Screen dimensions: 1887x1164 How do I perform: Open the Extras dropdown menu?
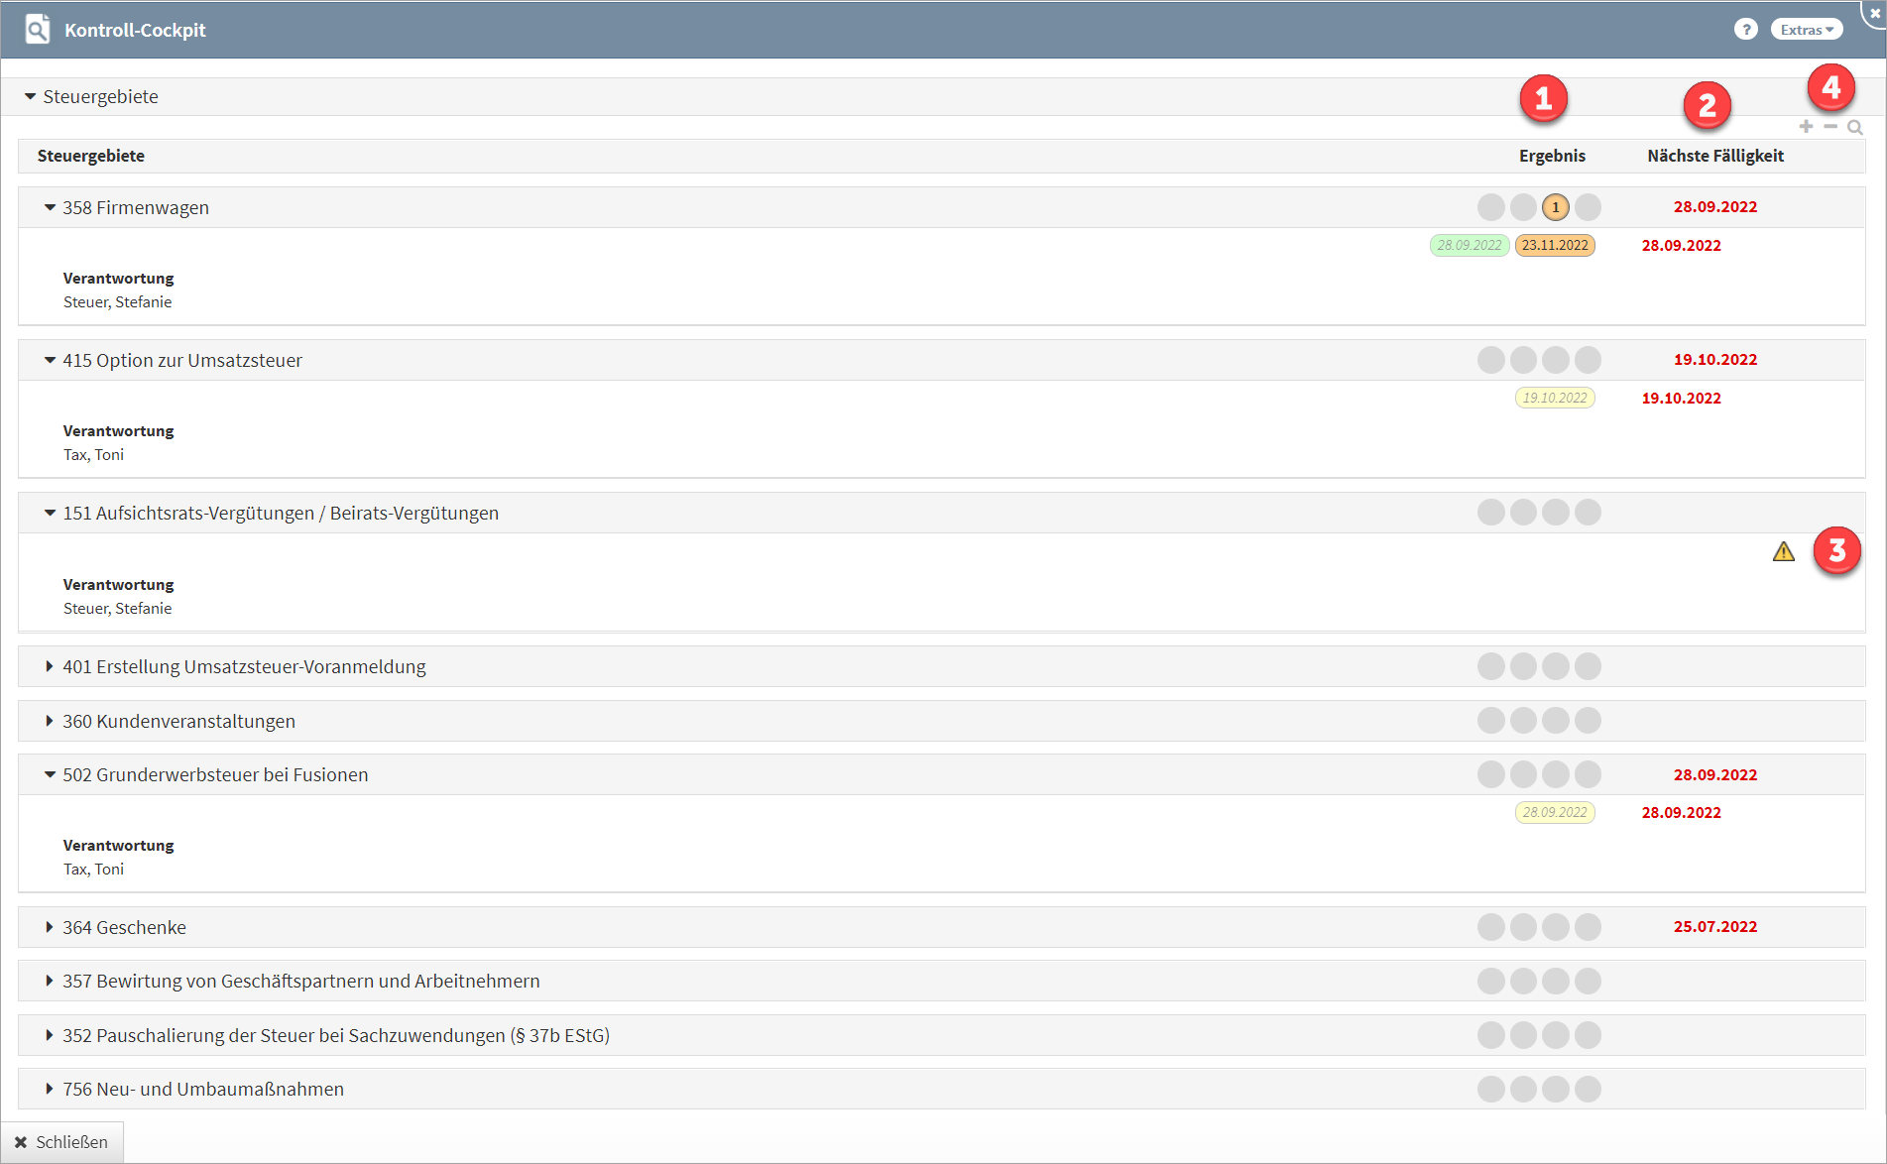click(x=1807, y=30)
